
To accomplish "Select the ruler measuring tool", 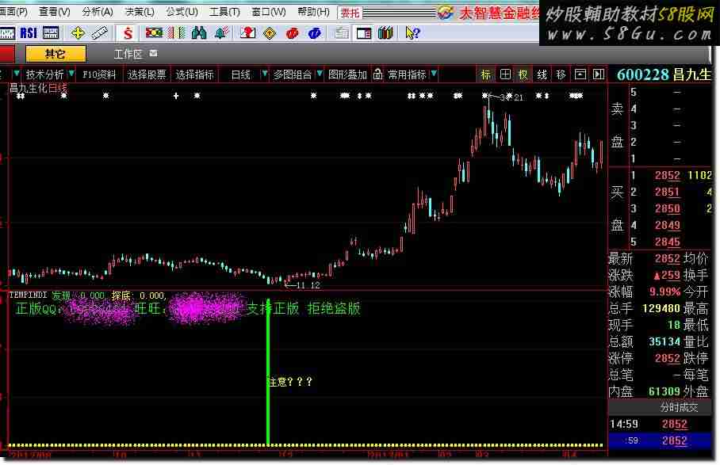I will click(99, 33).
